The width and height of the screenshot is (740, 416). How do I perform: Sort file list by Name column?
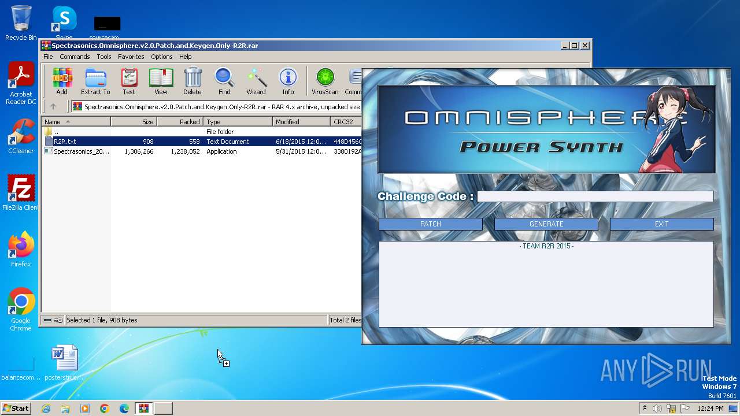point(76,122)
